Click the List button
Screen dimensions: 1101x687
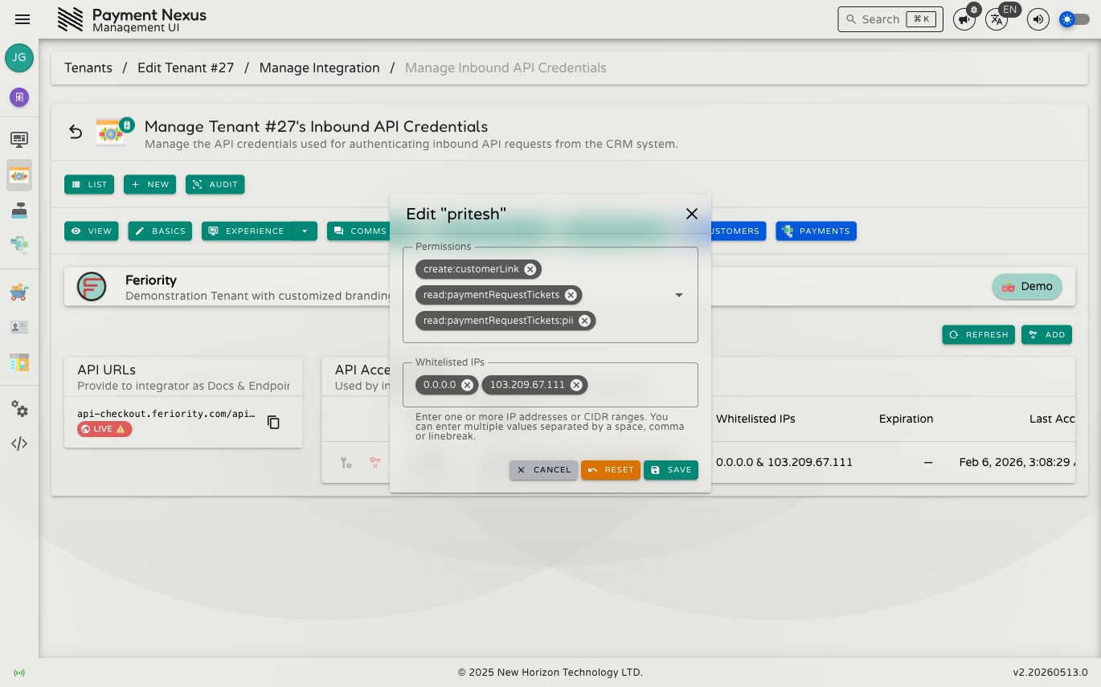click(89, 185)
